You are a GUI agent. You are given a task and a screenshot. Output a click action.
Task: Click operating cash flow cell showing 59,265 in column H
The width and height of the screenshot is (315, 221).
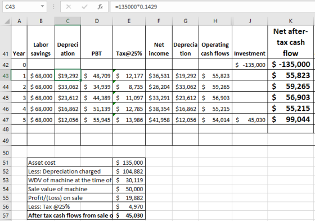pos(215,87)
